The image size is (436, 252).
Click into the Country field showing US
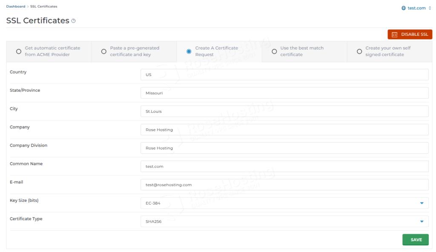(284, 74)
